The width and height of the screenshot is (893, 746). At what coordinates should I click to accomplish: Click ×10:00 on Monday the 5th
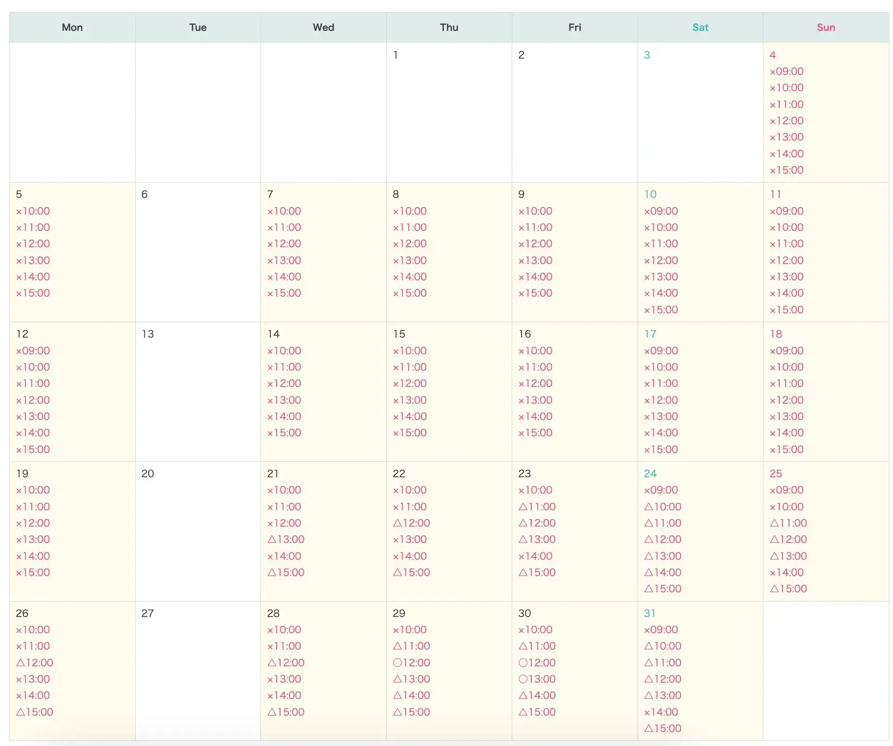click(33, 211)
